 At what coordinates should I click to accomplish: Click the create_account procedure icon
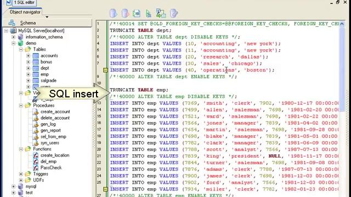coord(36,112)
